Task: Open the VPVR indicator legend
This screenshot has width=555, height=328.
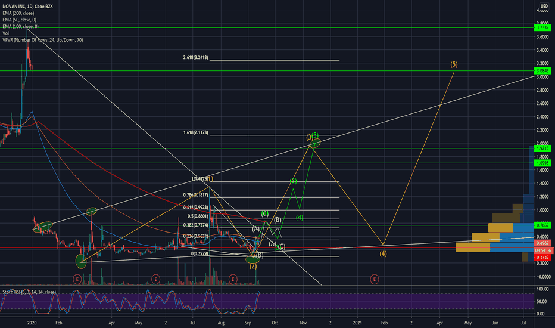Action: [x=43, y=40]
